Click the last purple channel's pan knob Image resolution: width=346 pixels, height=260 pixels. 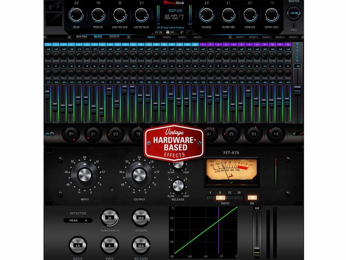coord(288,73)
